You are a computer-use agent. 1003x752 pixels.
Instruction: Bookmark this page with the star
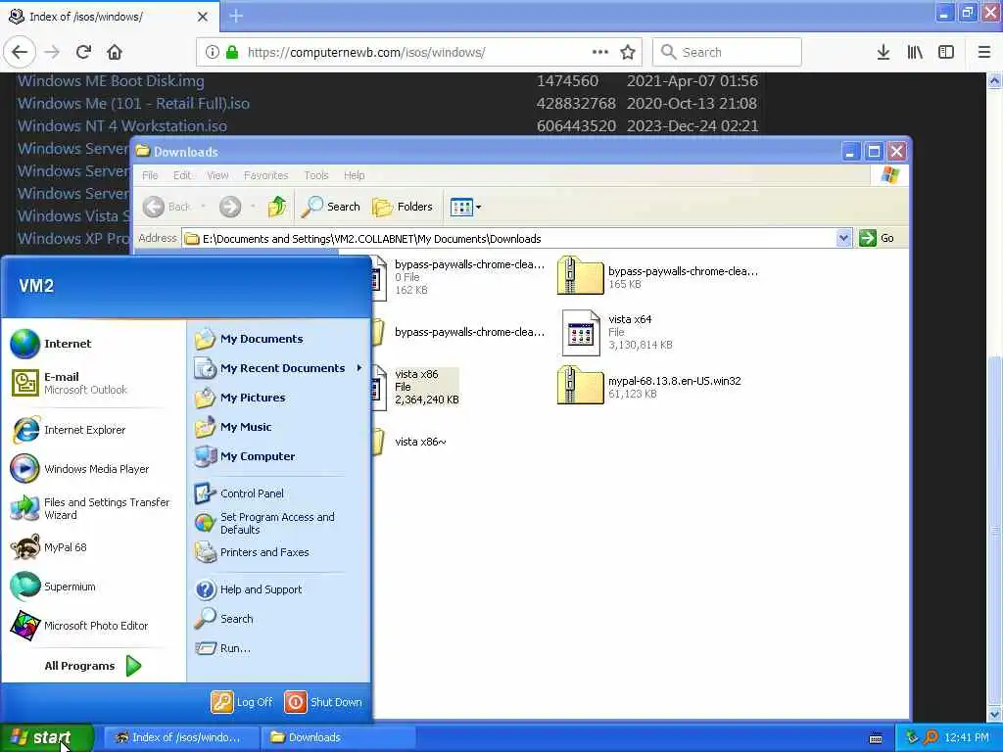628,52
